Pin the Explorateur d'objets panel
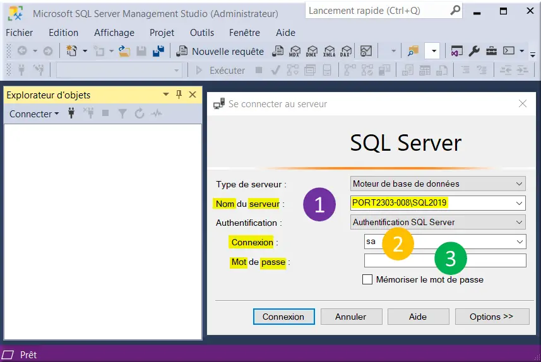541x362 pixels. pos(179,95)
